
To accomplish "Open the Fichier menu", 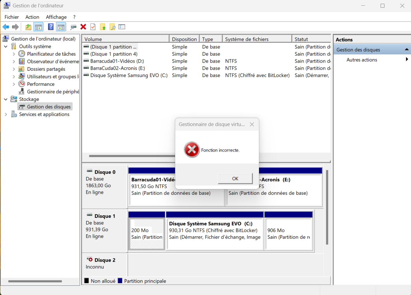I will 12,17.
